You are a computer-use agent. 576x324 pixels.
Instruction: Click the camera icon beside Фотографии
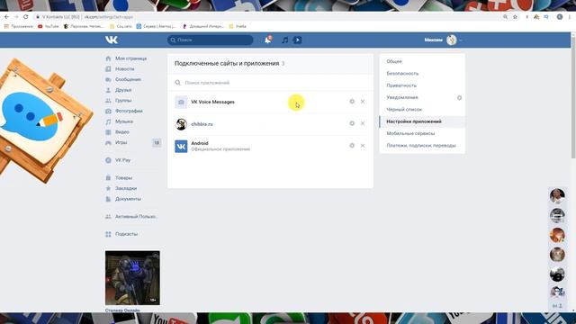(x=108, y=111)
